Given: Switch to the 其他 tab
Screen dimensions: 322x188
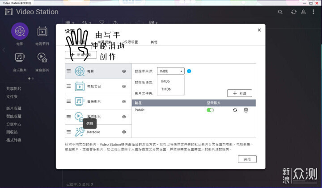Looking at the screenshot, I should pos(154,42).
